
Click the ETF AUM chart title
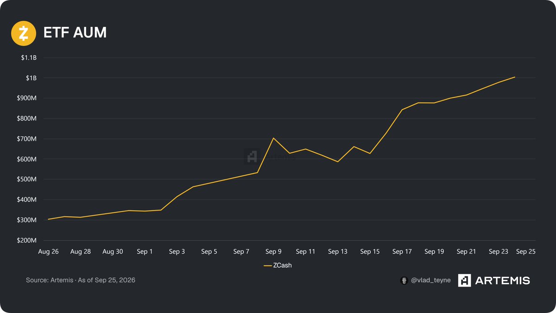click(x=75, y=33)
